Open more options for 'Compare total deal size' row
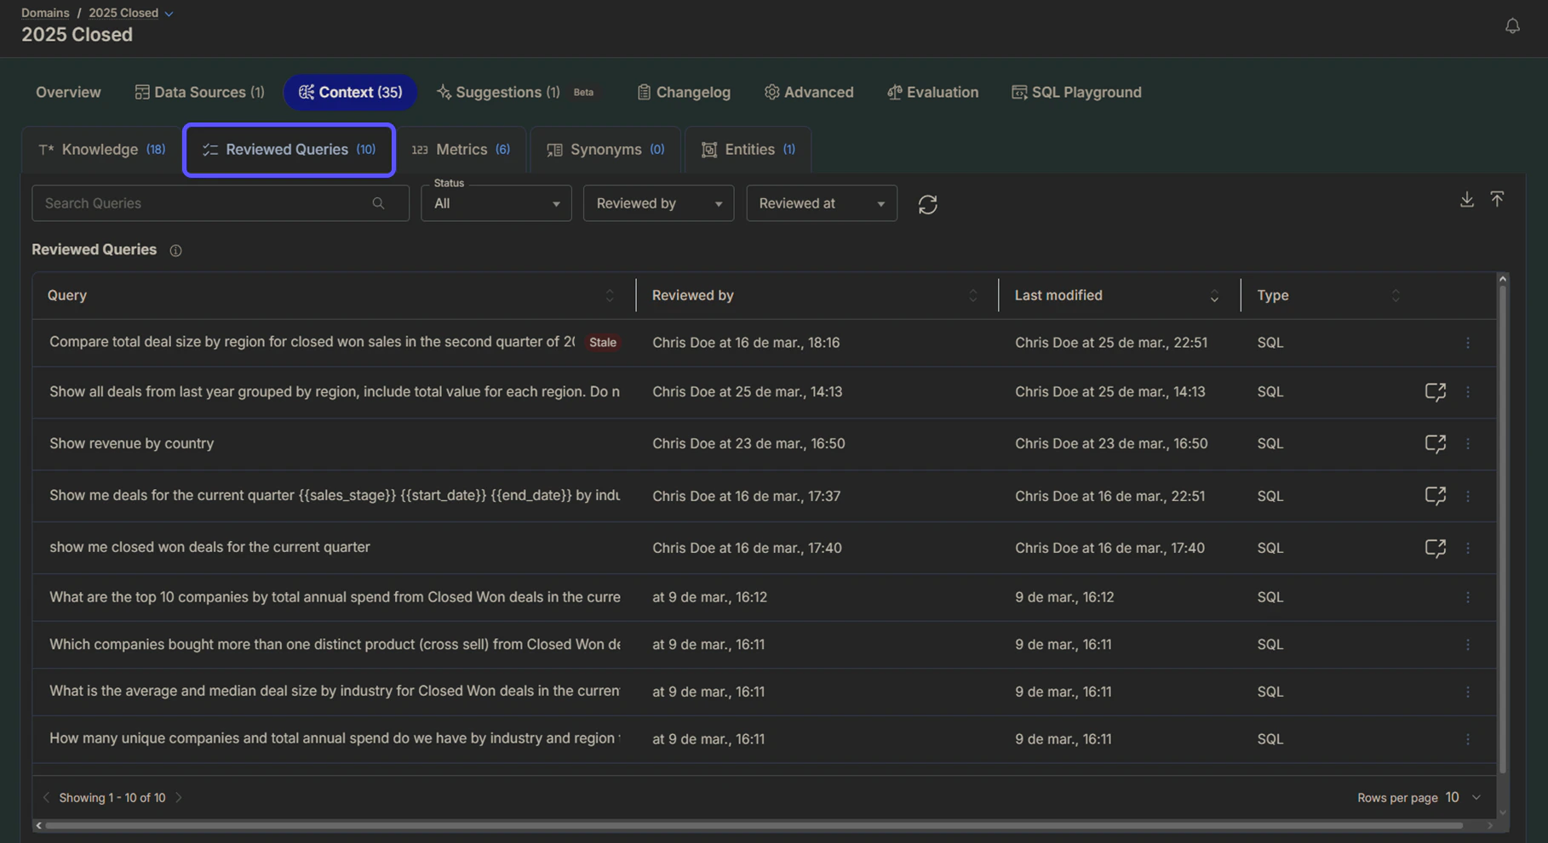The image size is (1548, 843). pyautogui.click(x=1467, y=343)
